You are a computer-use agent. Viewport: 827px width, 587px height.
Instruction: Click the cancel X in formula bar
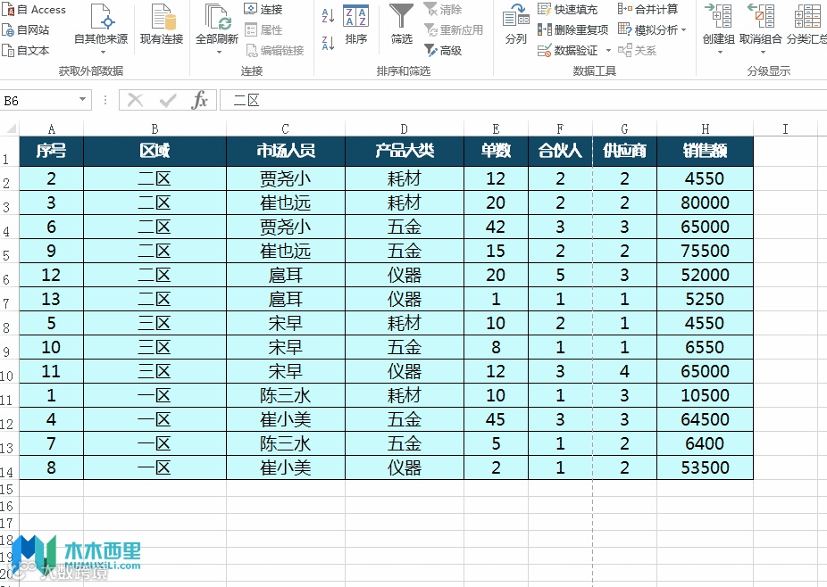coord(136,100)
